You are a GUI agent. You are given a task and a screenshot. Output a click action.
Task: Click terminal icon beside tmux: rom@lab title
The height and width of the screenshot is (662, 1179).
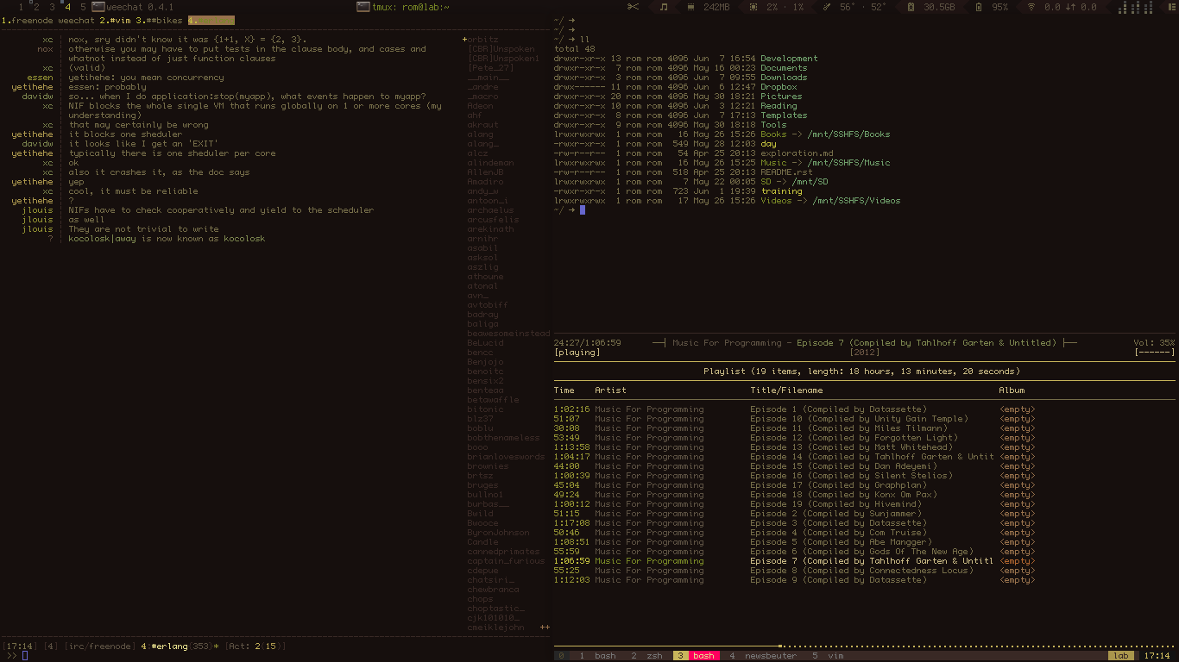[x=364, y=7]
